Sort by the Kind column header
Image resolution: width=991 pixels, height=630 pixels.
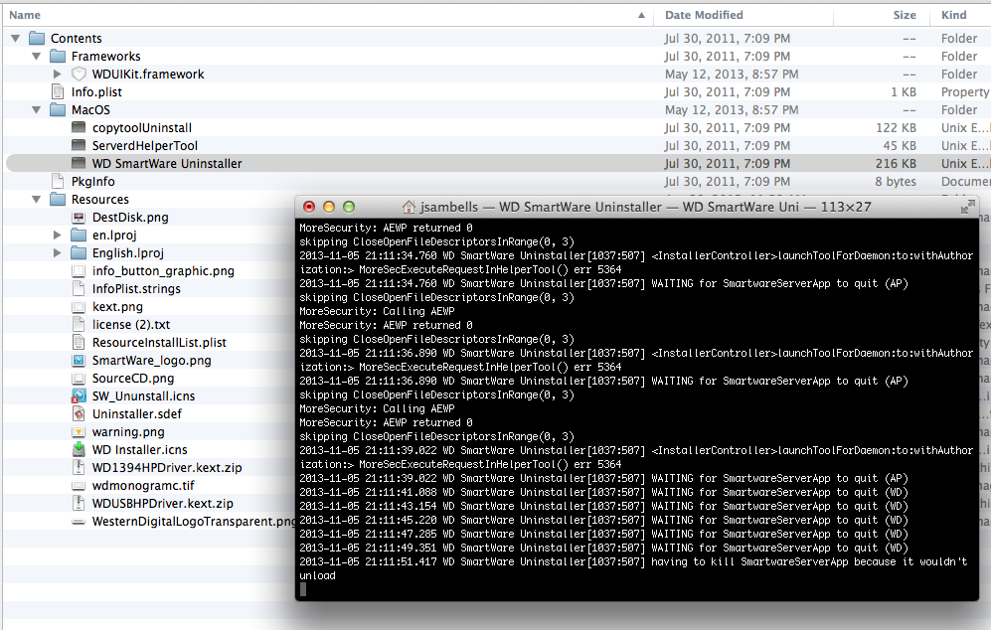point(953,15)
